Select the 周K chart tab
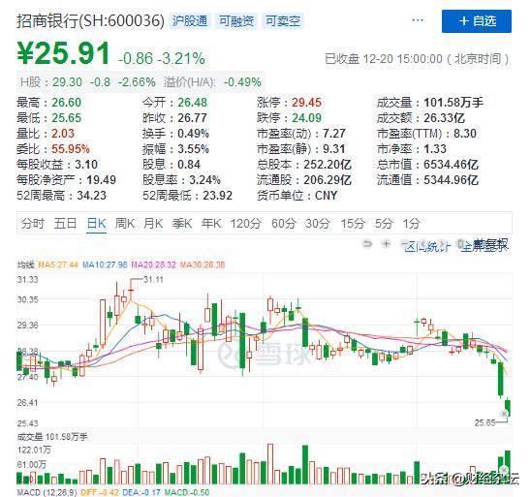Image resolution: width=531 pixels, height=497 pixels. coord(125,224)
